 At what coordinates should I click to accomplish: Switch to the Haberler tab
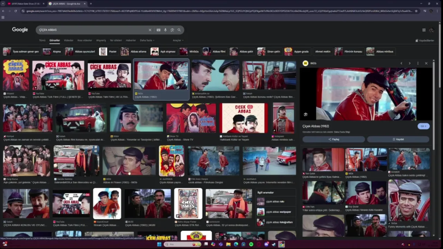click(x=131, y=40)
